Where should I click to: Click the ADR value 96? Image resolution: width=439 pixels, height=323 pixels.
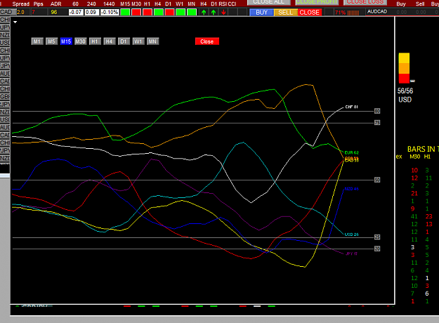pos(54,13)
